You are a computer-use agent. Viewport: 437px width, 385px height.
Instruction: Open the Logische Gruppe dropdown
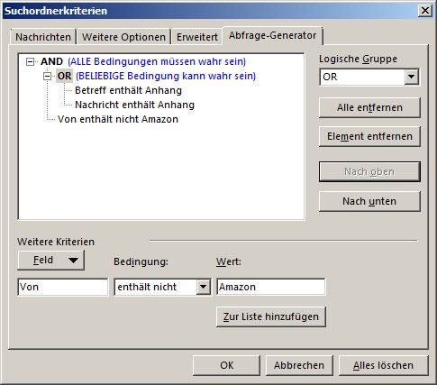click(x=412, y=77)
